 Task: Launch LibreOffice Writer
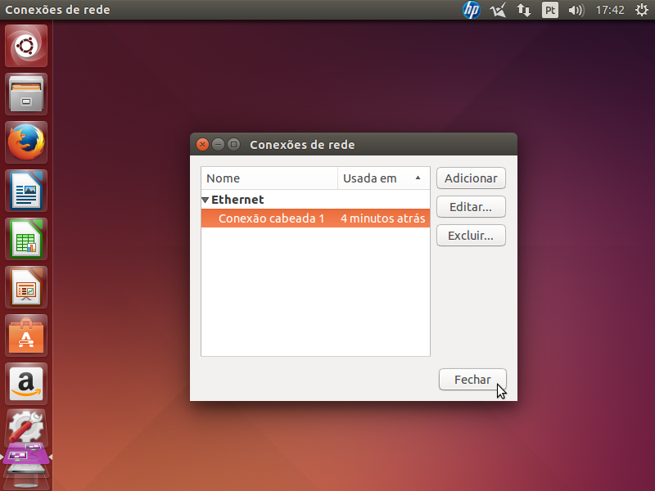[x=27, y=191]
